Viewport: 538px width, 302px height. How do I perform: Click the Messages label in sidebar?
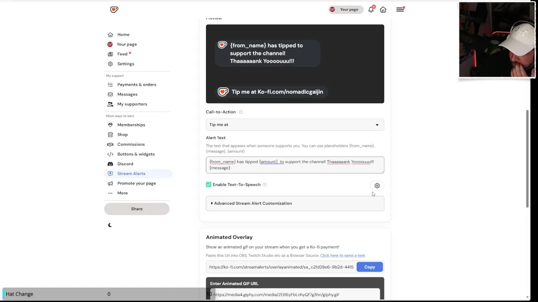click(127, 94)
